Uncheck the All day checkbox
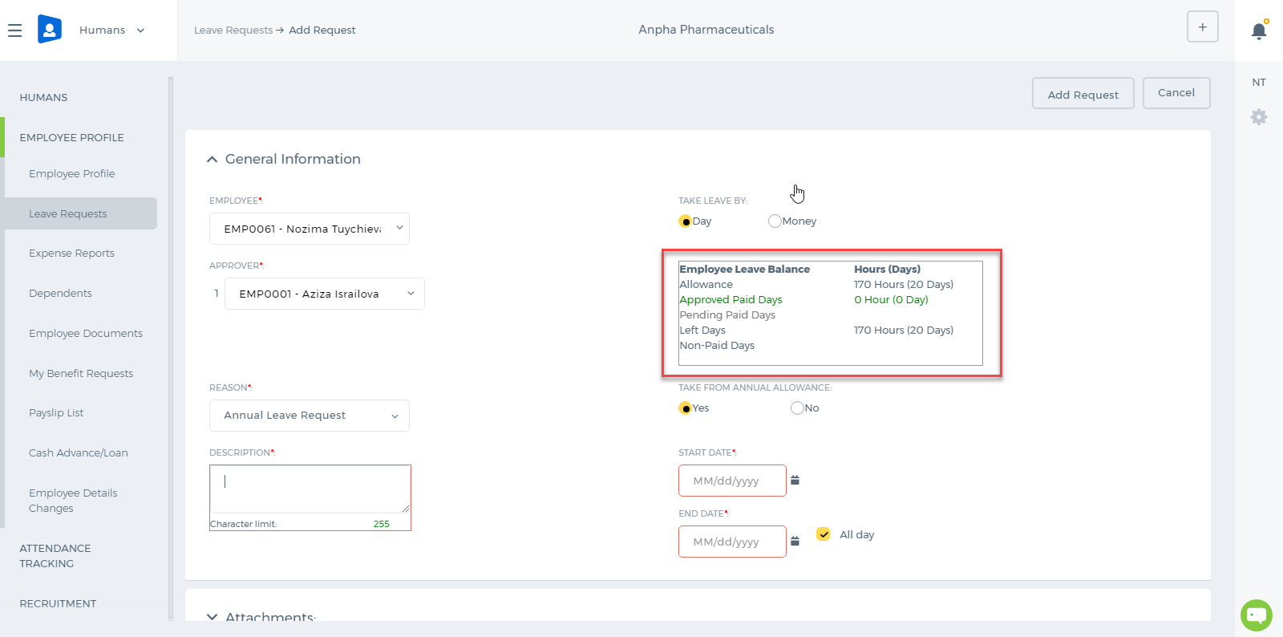1283x637 pixels. coord(824,534)
